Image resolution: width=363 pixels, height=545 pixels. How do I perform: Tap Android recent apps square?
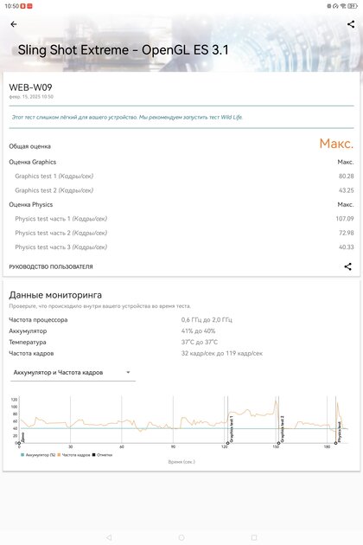point(254,537)
